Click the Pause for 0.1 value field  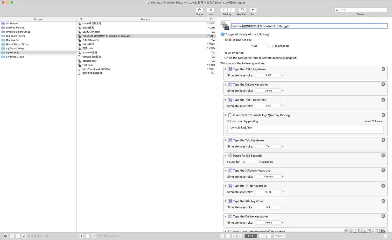pos(249,162)
